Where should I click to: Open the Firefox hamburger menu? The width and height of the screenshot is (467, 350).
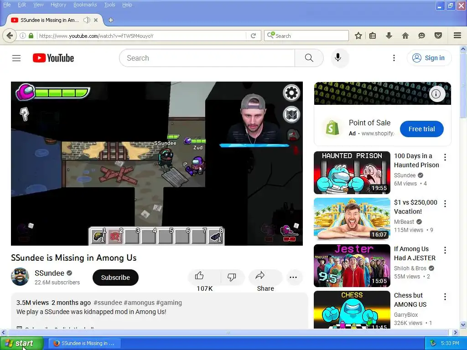point(457,36)
